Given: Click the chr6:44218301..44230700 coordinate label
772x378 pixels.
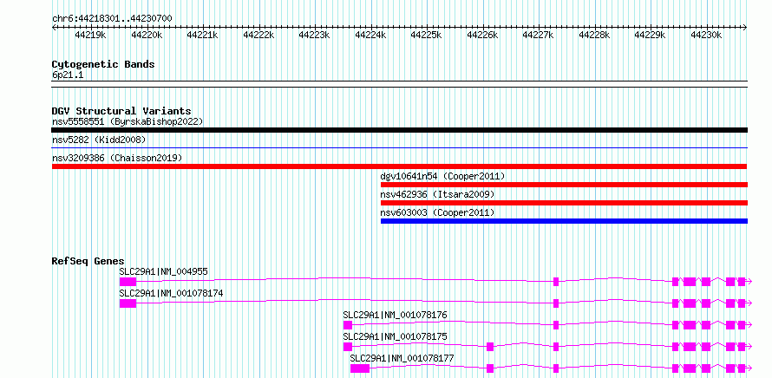Looking at the screenshot, I should pos(112,18).
